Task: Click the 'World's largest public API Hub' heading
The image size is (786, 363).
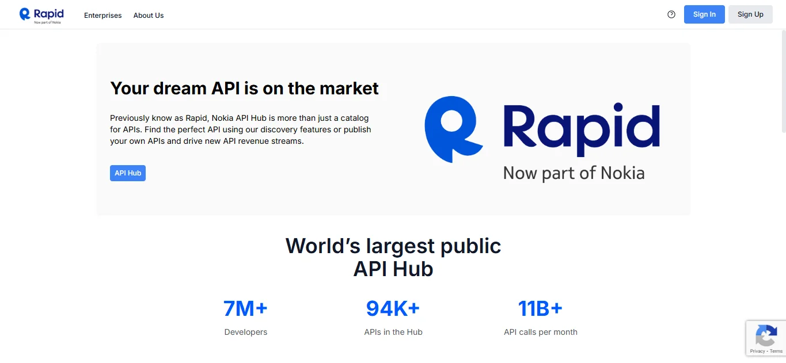Action: click(393, 257)
